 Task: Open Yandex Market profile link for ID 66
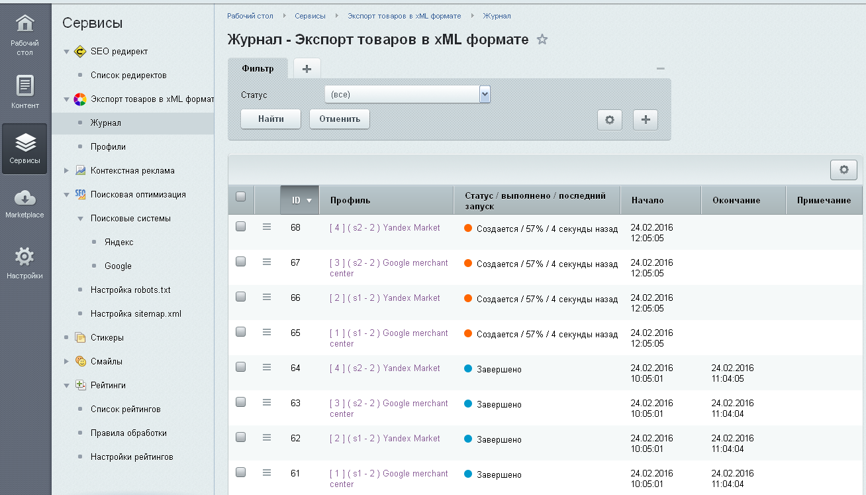click(385, 298)
